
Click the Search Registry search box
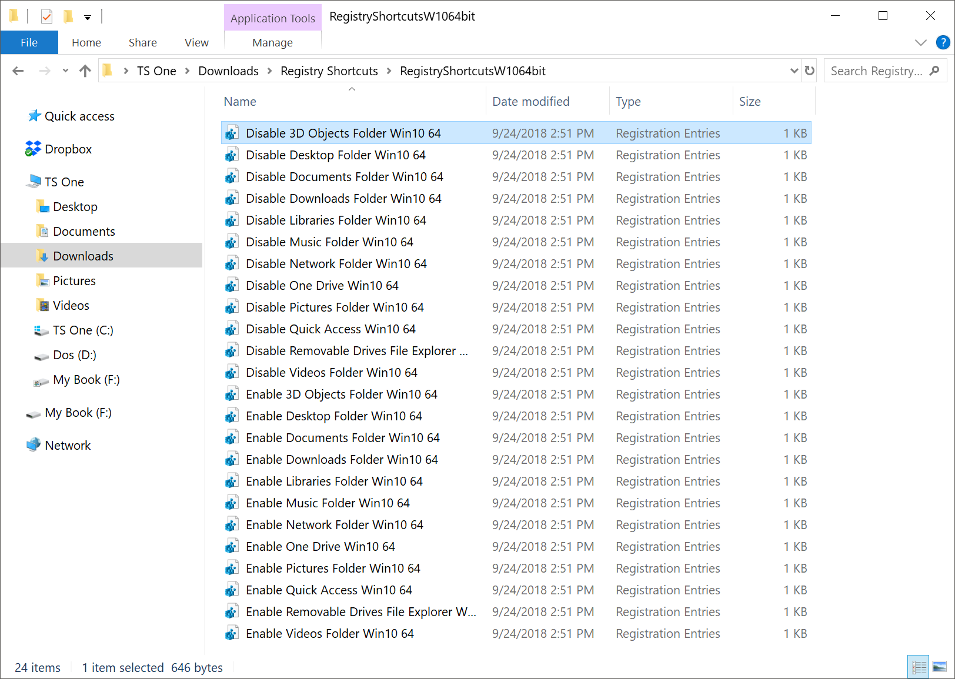876,71
